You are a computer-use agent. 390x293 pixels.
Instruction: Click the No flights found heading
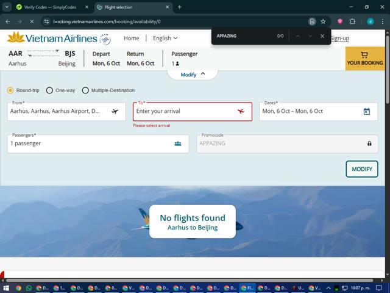coord(193,218)
